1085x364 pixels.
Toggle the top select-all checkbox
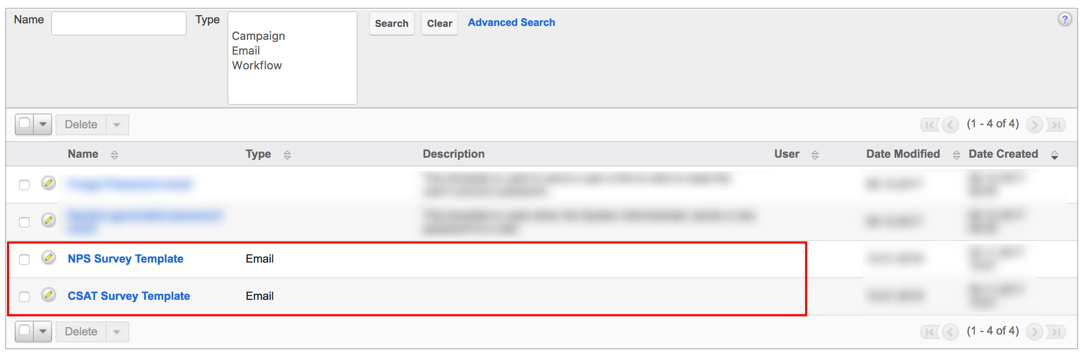point(25,123)
